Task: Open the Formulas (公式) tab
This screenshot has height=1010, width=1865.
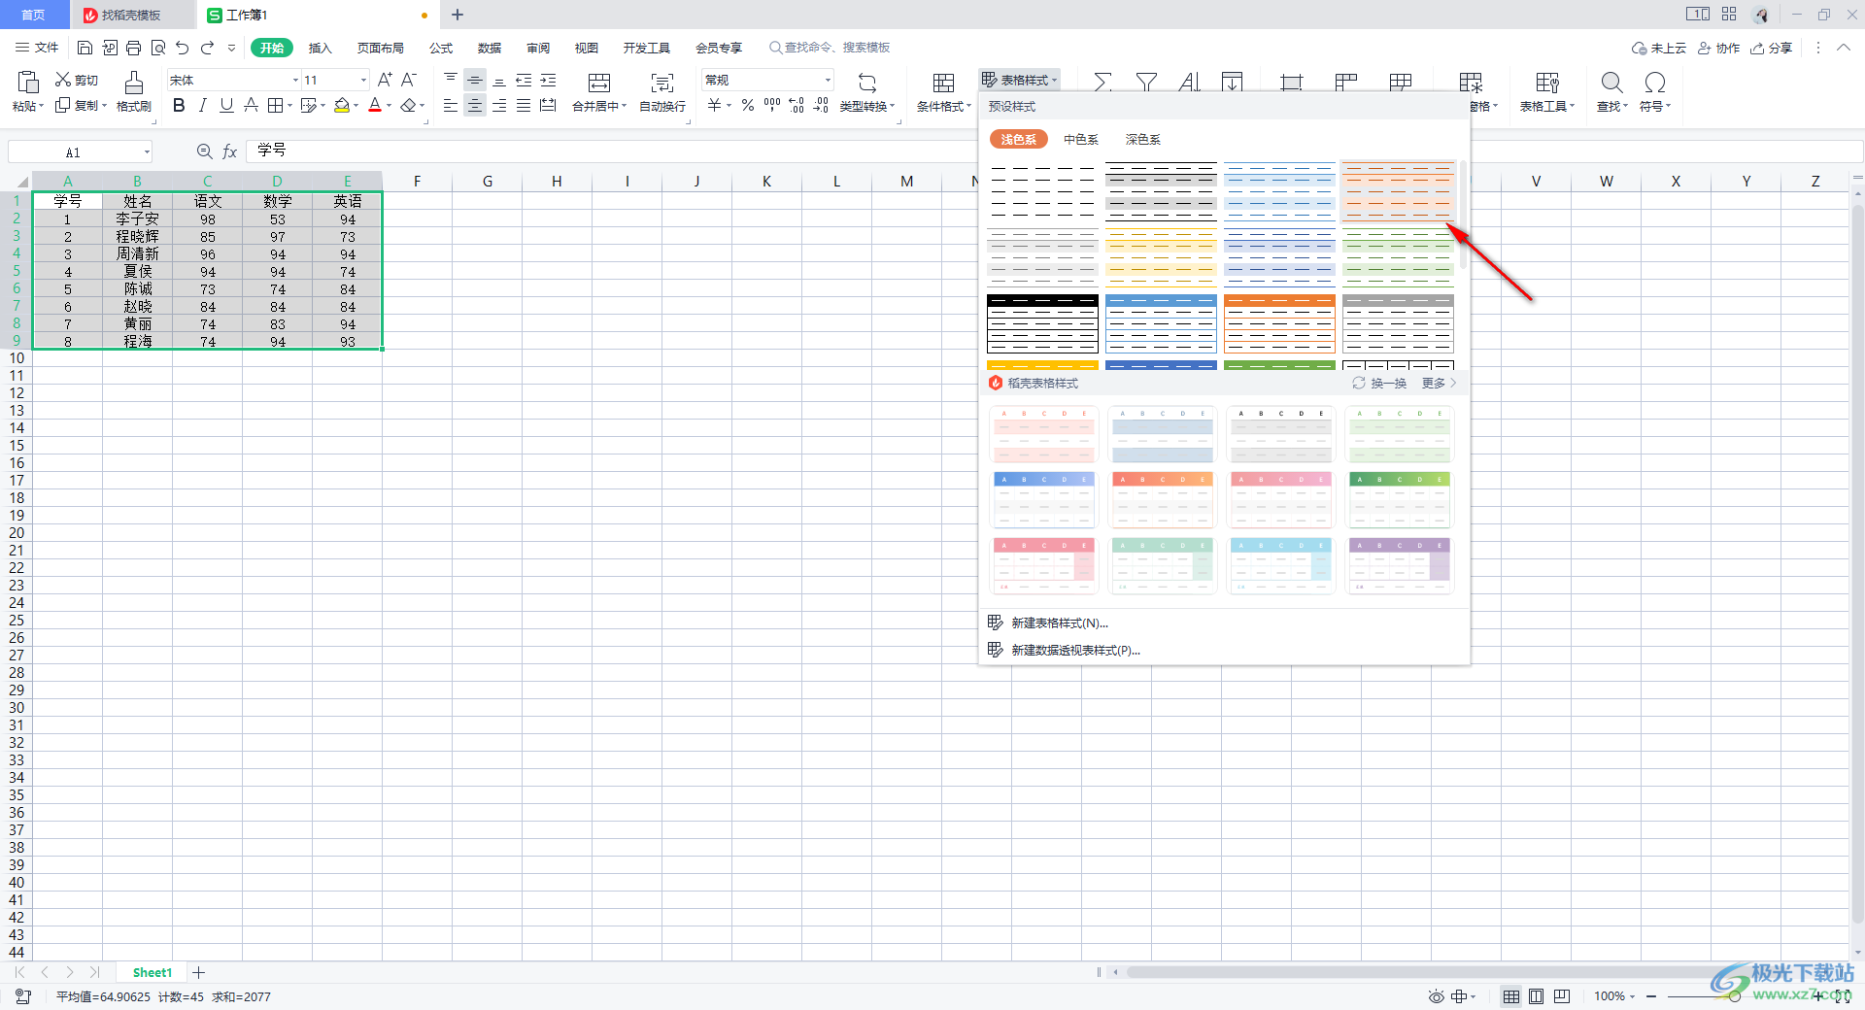Action: coord(441,48)
